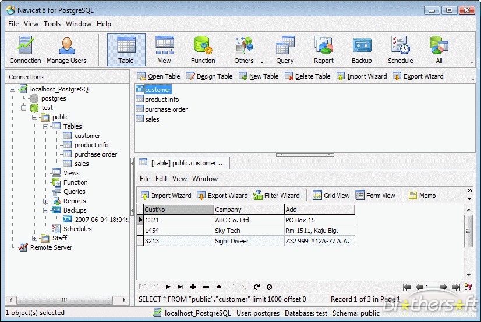This screenshot has width=481, height=322.
Task: Collapse the test database node
Action: (24, 108)
